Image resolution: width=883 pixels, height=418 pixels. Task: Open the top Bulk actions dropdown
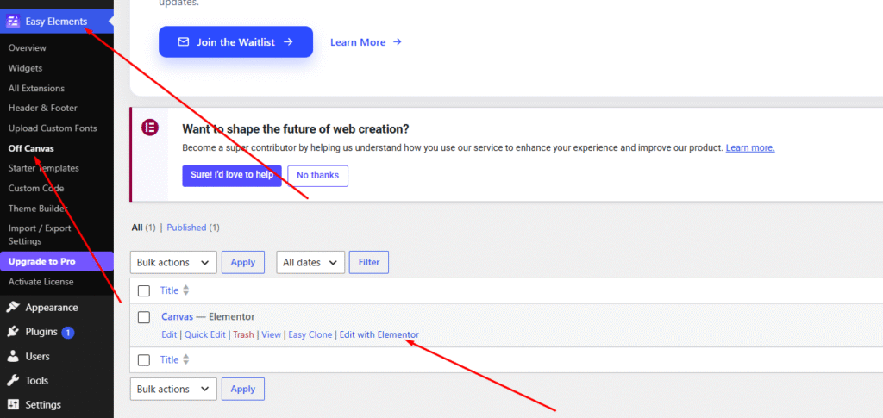coord(173,262)
